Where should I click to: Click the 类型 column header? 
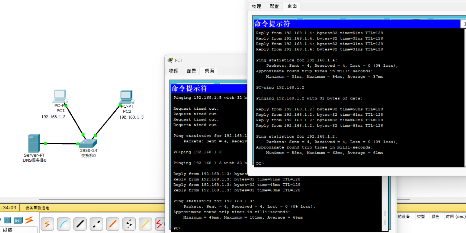421,216
